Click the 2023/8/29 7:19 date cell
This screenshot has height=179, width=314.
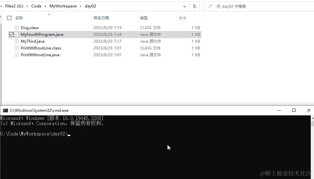(107, 27)
